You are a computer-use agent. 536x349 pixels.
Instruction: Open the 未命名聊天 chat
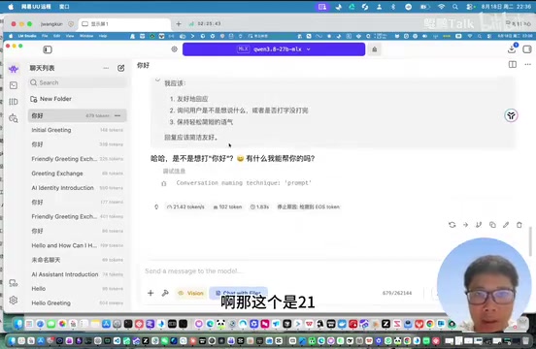78,260
